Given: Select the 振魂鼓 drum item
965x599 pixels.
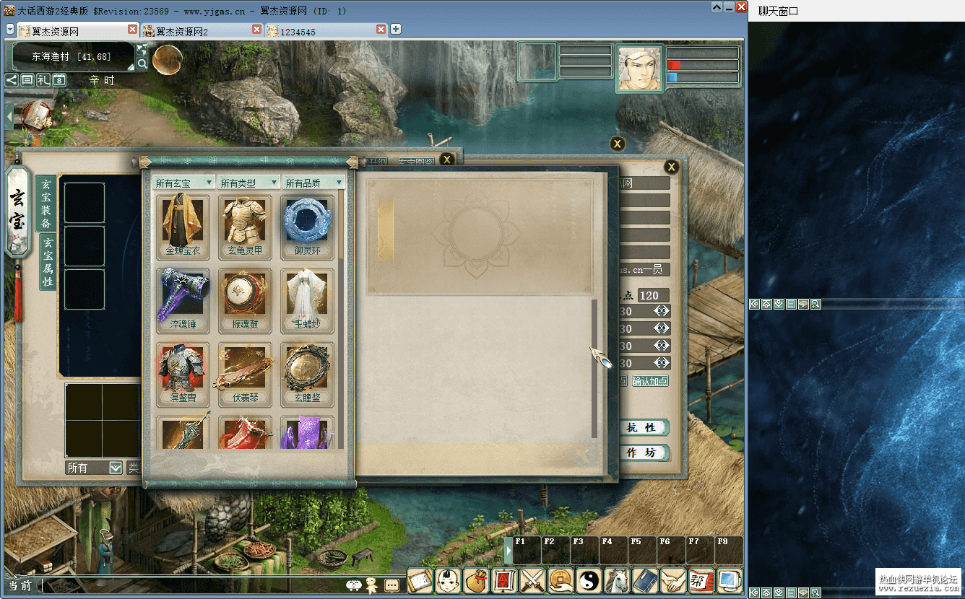Looking at the screenshot, I should point(245,301).
